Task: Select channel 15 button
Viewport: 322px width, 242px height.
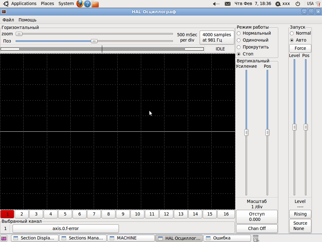Action: (210, 214)
